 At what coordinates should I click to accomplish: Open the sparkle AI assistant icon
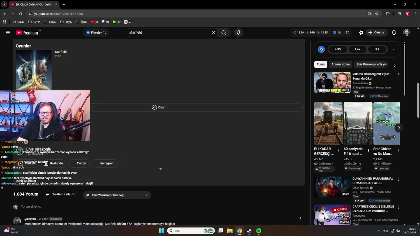[x=361, y=32]
